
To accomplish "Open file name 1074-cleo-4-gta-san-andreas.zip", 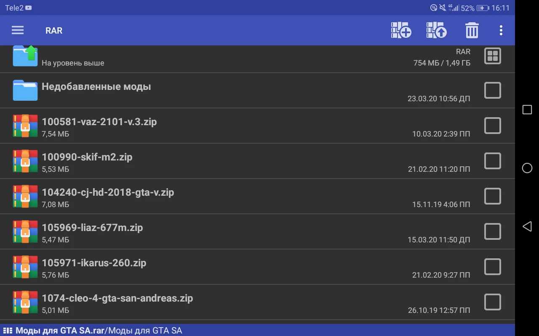I will 117,298.
